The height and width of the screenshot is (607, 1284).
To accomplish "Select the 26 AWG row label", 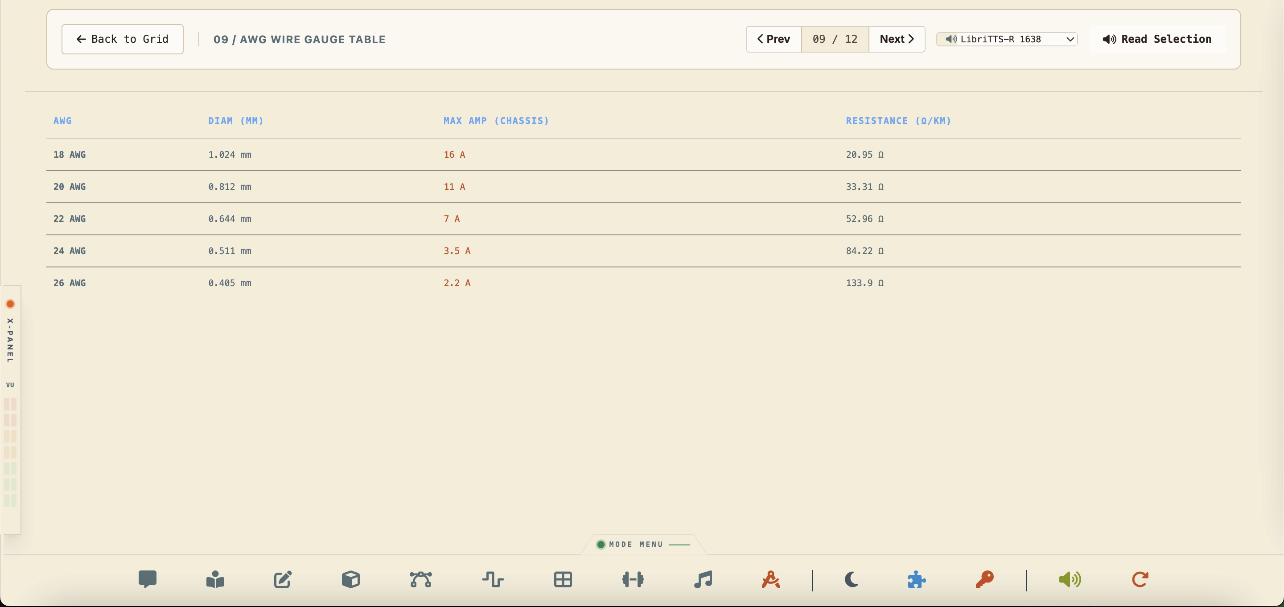I will pyautogui.click(x=69, y=283).
